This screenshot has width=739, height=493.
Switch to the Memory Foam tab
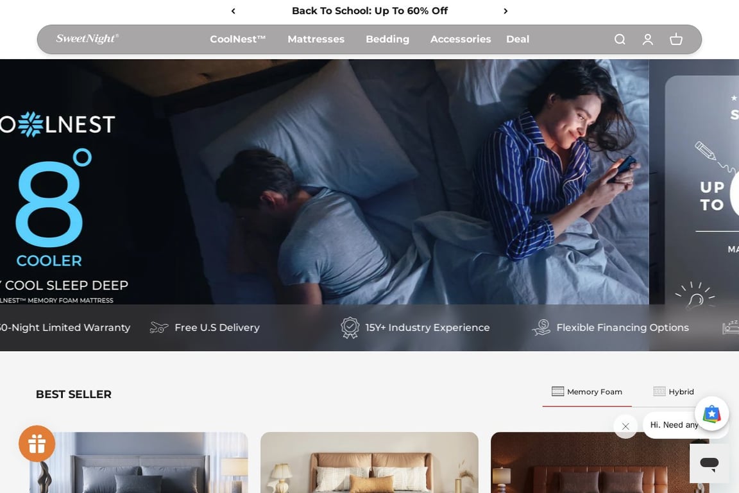click(x=587, y=392)
